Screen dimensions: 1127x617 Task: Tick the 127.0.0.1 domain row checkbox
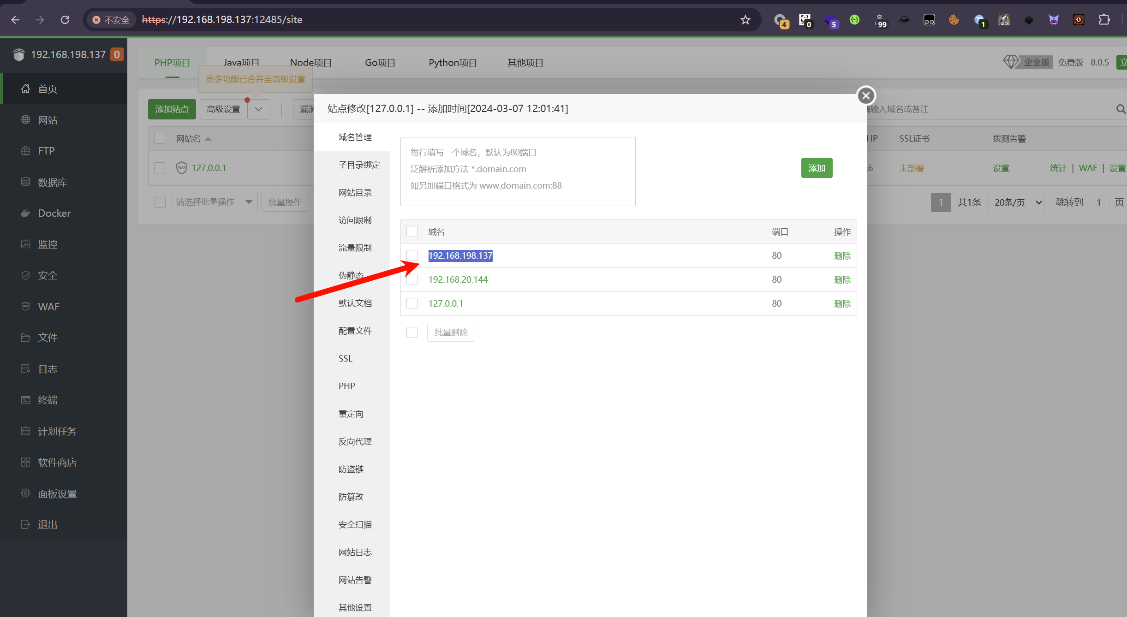[x=412, y=303]
